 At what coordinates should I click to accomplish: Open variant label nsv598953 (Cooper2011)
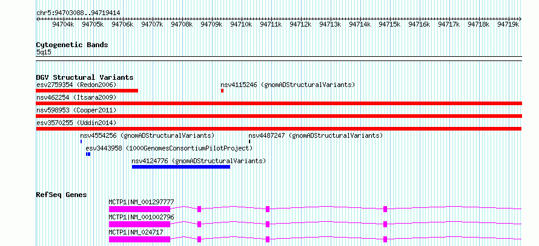(x=76, y=111)
